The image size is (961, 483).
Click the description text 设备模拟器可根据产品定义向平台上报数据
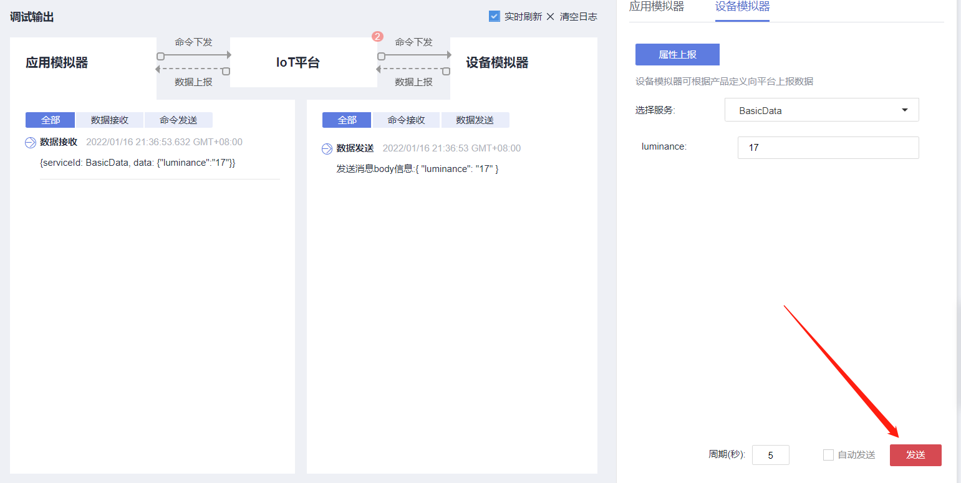(x=724, y=82)
